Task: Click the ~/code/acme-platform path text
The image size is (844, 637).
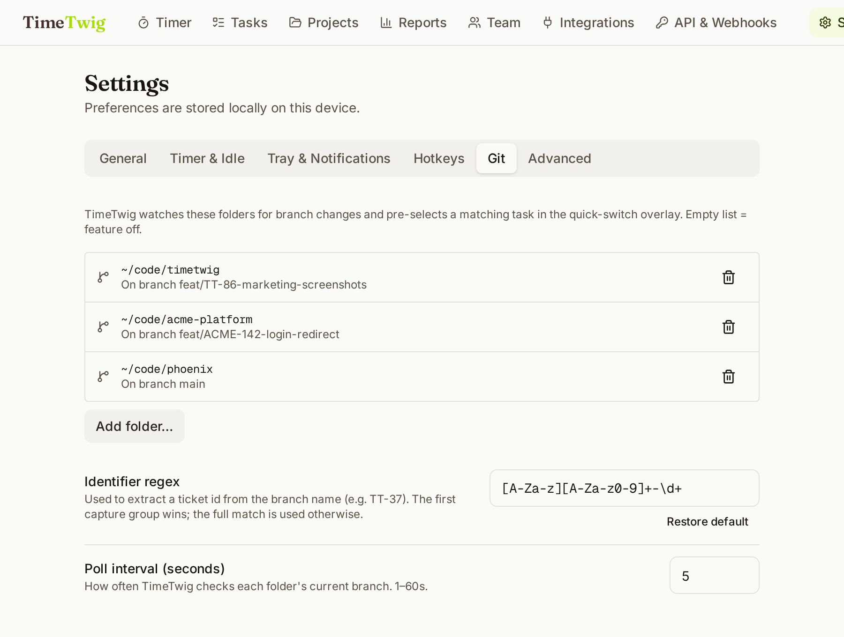Action: point(187,319)
